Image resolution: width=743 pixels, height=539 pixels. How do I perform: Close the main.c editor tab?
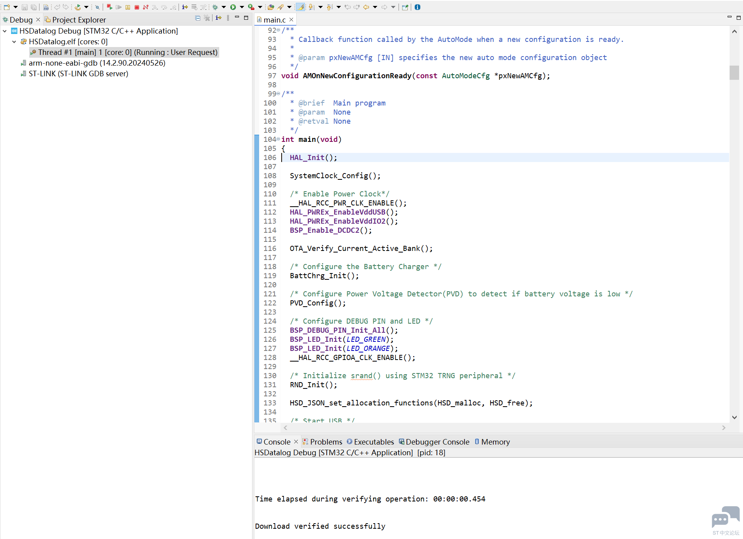tap(292, 20)
